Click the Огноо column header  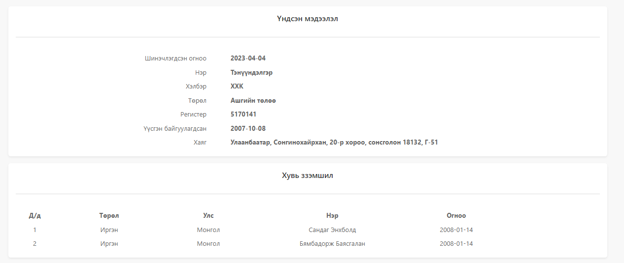456,216
